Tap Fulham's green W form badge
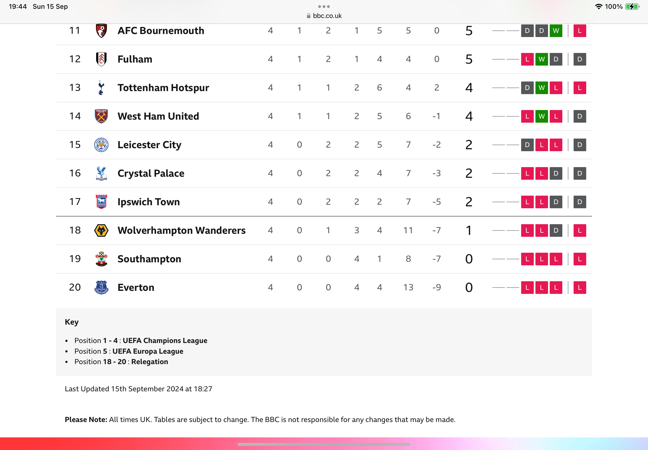Viewport: 648px width, 450px height. point(542,59)
